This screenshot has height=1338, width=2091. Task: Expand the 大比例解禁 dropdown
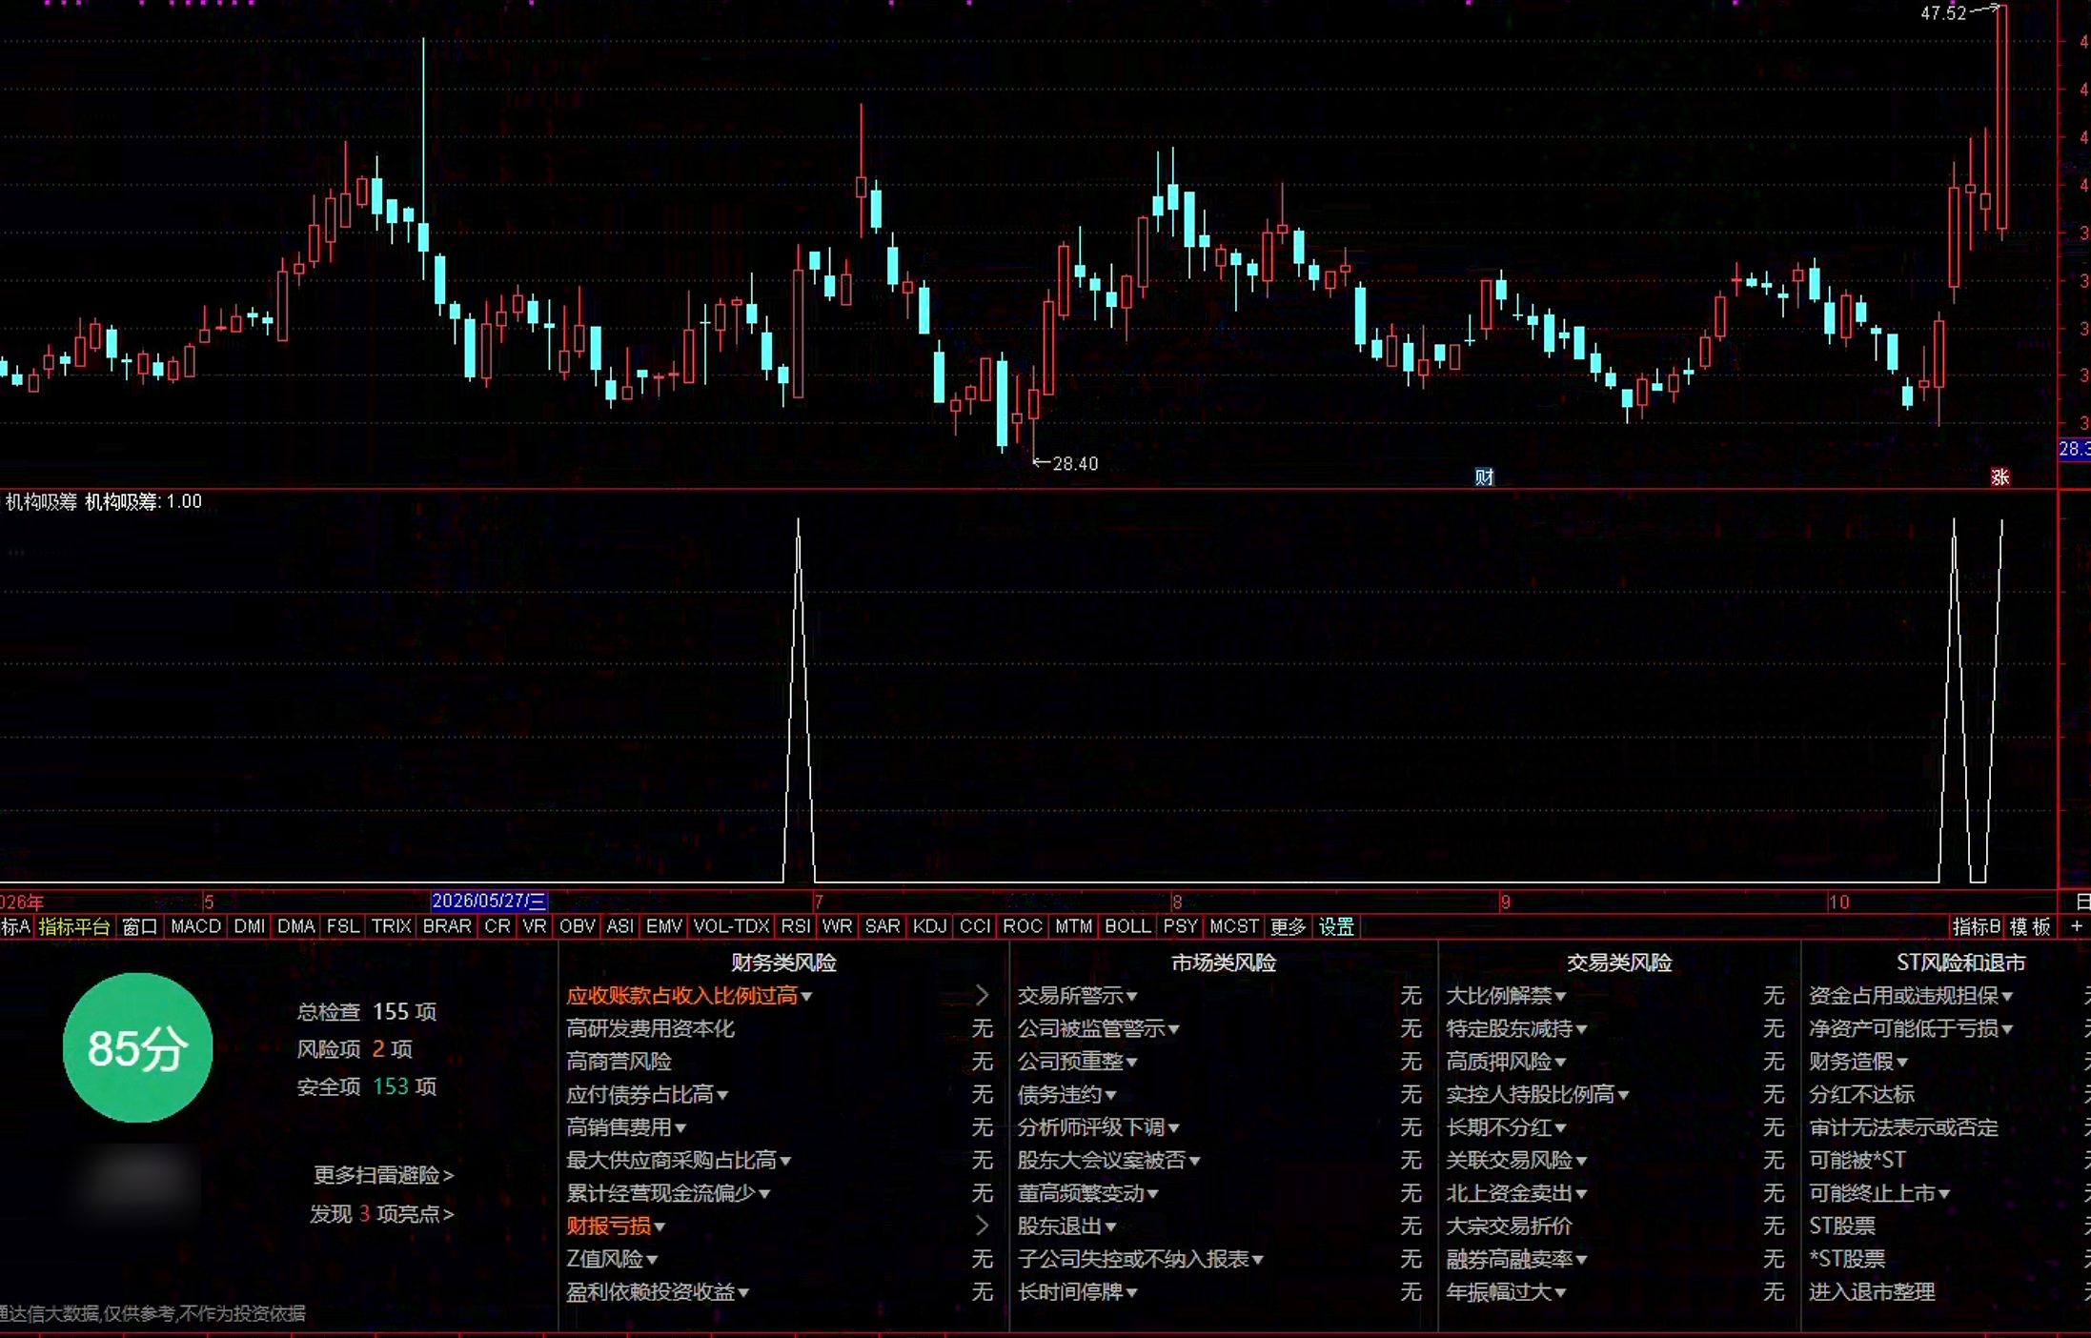click(1560, 997)
